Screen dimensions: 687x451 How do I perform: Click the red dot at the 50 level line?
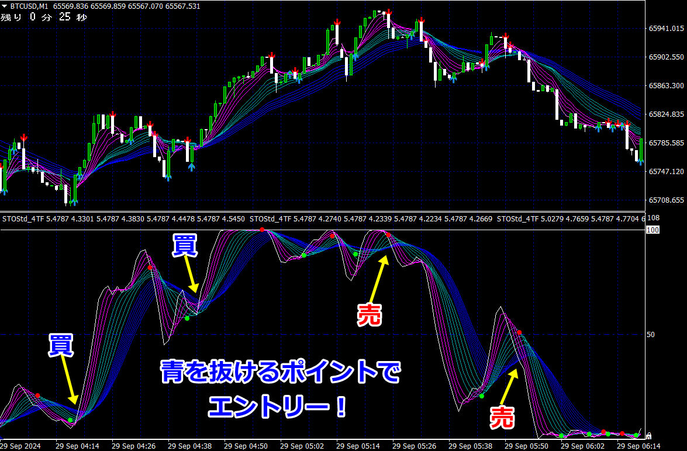(519, 333)
